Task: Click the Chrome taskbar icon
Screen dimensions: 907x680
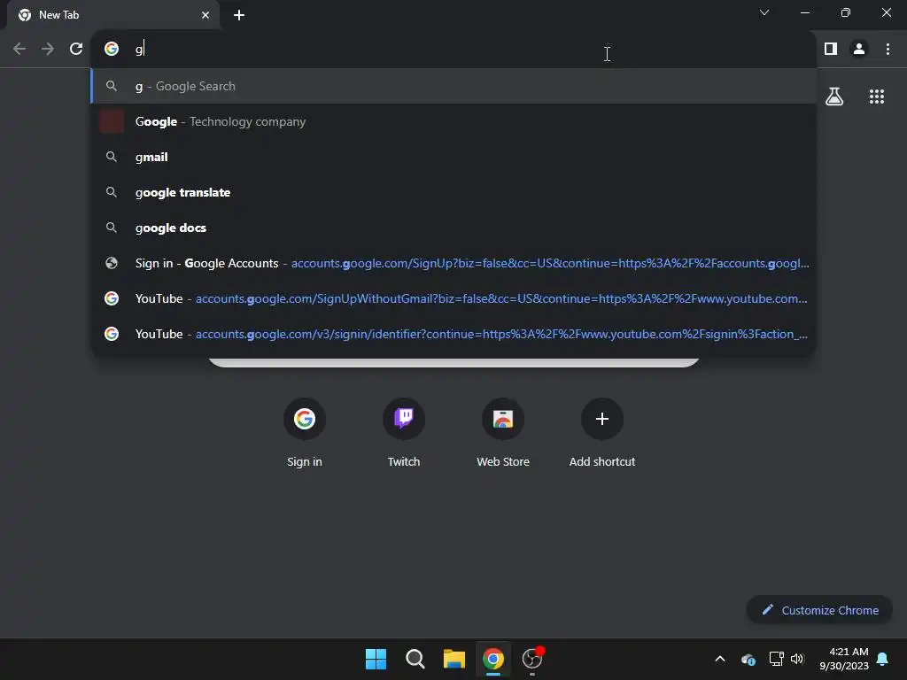Action: 493,659
